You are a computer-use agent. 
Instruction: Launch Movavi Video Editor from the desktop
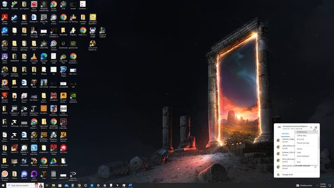click(x=34, y=149)
